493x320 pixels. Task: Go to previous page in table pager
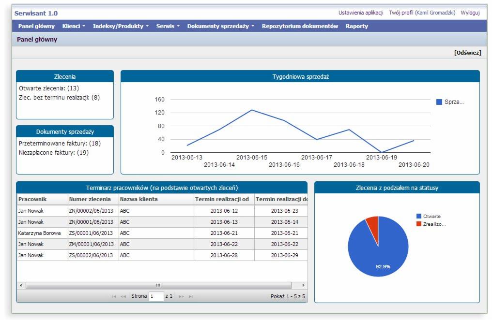[123, 296]
